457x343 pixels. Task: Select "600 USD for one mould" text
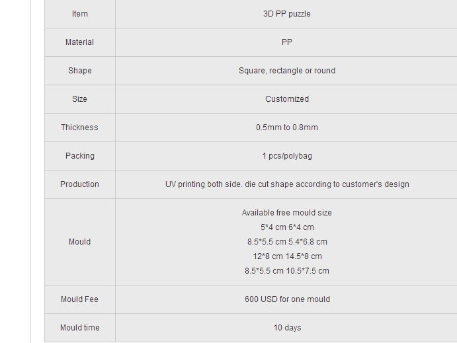click(286, 299)
